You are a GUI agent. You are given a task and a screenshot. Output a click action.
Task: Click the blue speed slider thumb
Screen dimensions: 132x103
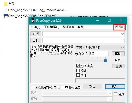106,60
